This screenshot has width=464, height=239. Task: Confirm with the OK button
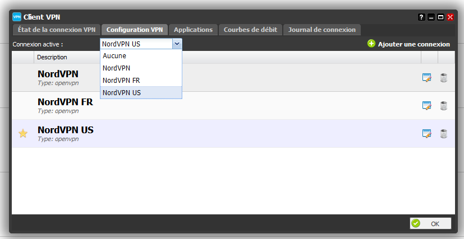coord(430,223)
